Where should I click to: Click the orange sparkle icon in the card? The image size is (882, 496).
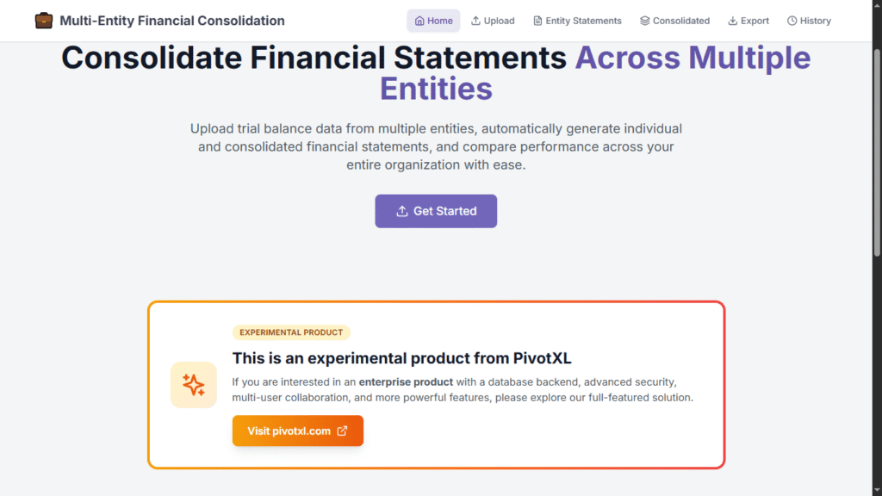coord(194,385)
